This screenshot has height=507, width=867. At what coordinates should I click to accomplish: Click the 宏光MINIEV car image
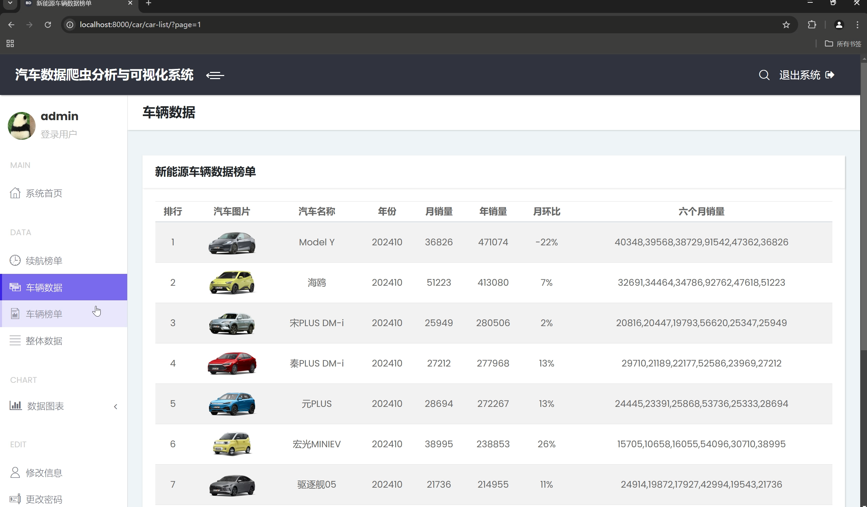232,444
